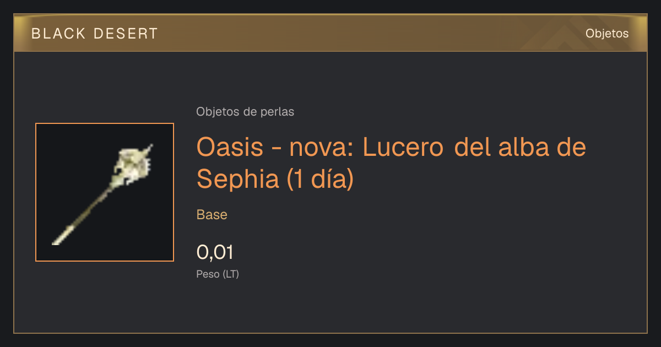Select the Objetos de perlas category
661x347 pixels.
click(x=245, y=112)
